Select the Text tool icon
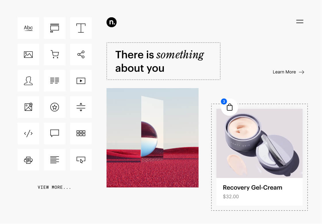Screen dimensions: 322x224 [x=81, y=28]
